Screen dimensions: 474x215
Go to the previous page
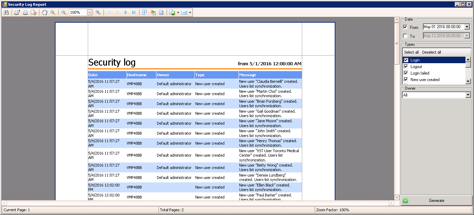[117, 12]
